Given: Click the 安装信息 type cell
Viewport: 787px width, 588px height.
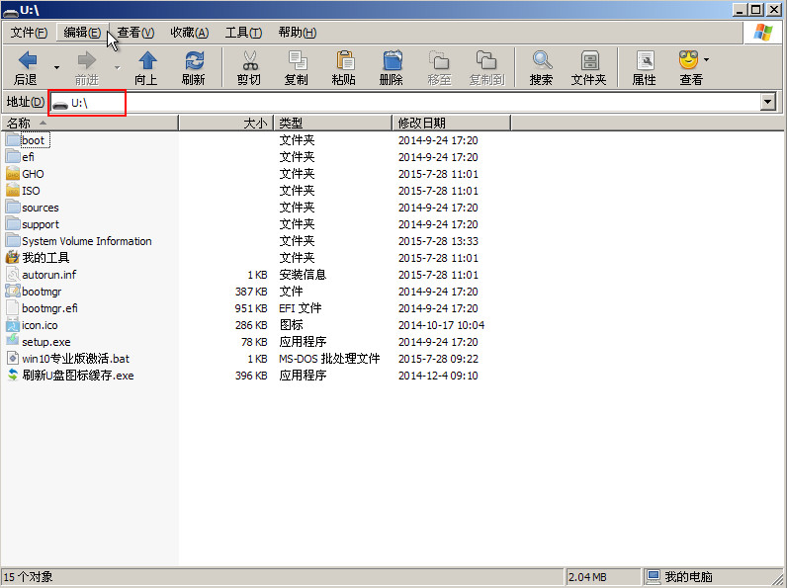Looking at the screenshot, I should [x=303, y=275].
